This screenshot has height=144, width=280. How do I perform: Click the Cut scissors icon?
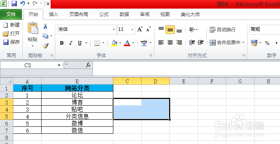pos(45,26)
